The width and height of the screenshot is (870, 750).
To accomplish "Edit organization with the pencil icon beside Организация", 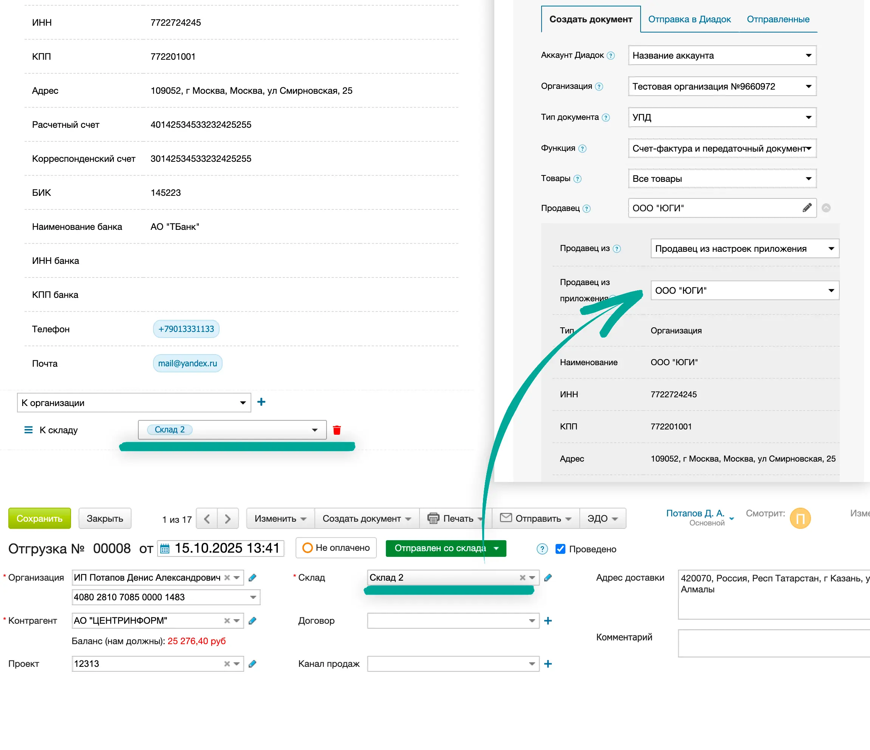I will (252, 577).
